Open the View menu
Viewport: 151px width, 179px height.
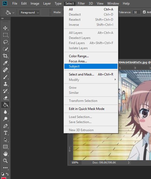100,3
